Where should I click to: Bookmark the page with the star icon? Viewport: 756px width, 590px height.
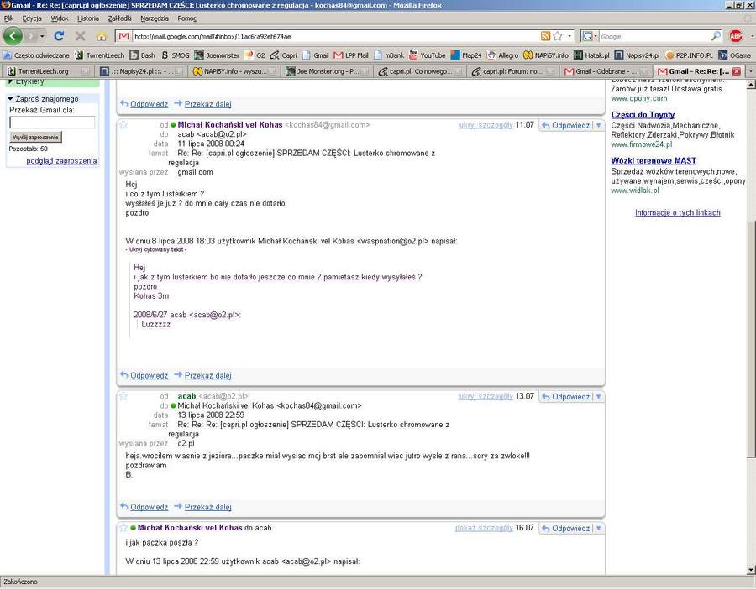pyautogui.click(x=557, y=36)
